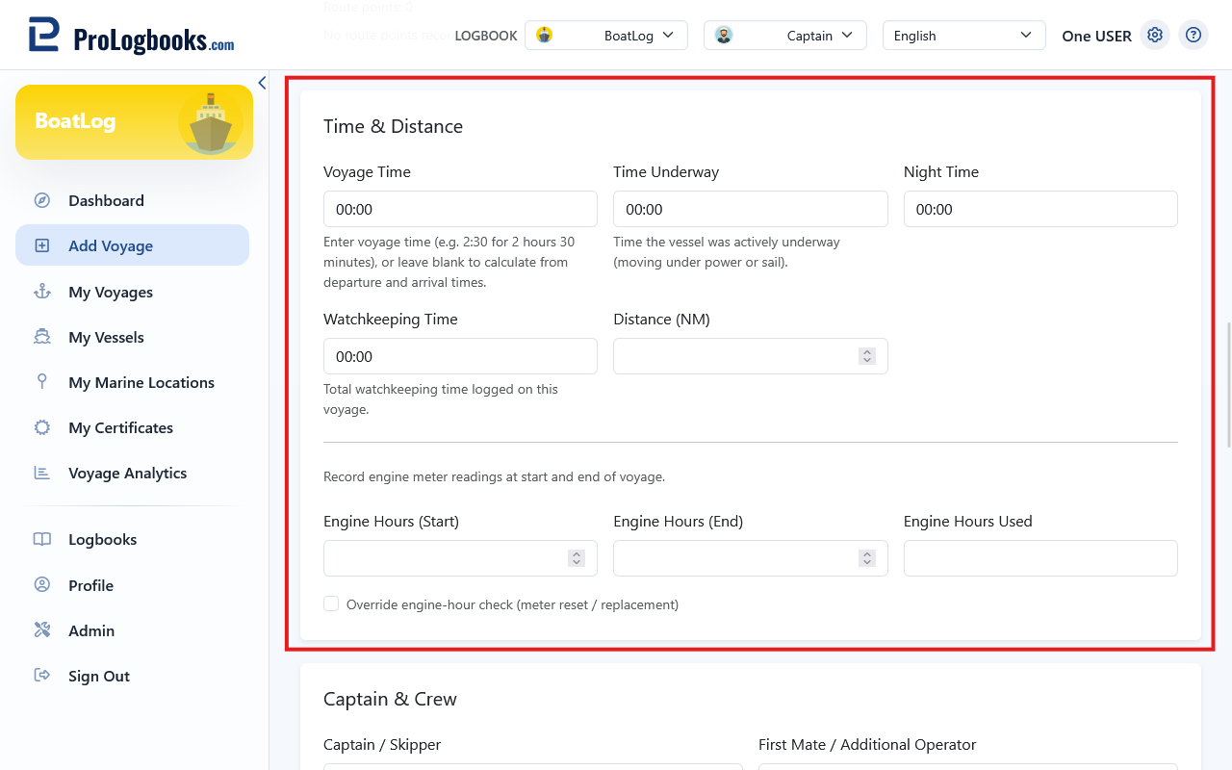Open the Logbooks page
Image resolution: width=1232 pixels, height=770 pixels.
[132, 539]
